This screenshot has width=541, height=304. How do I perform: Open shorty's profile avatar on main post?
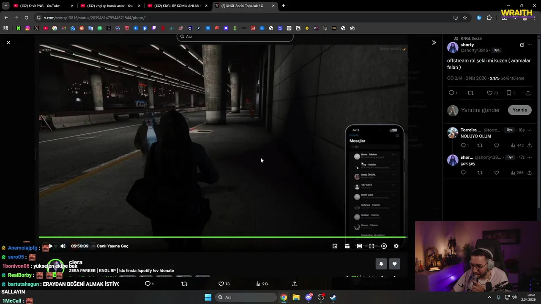click(x=453, y=47)
